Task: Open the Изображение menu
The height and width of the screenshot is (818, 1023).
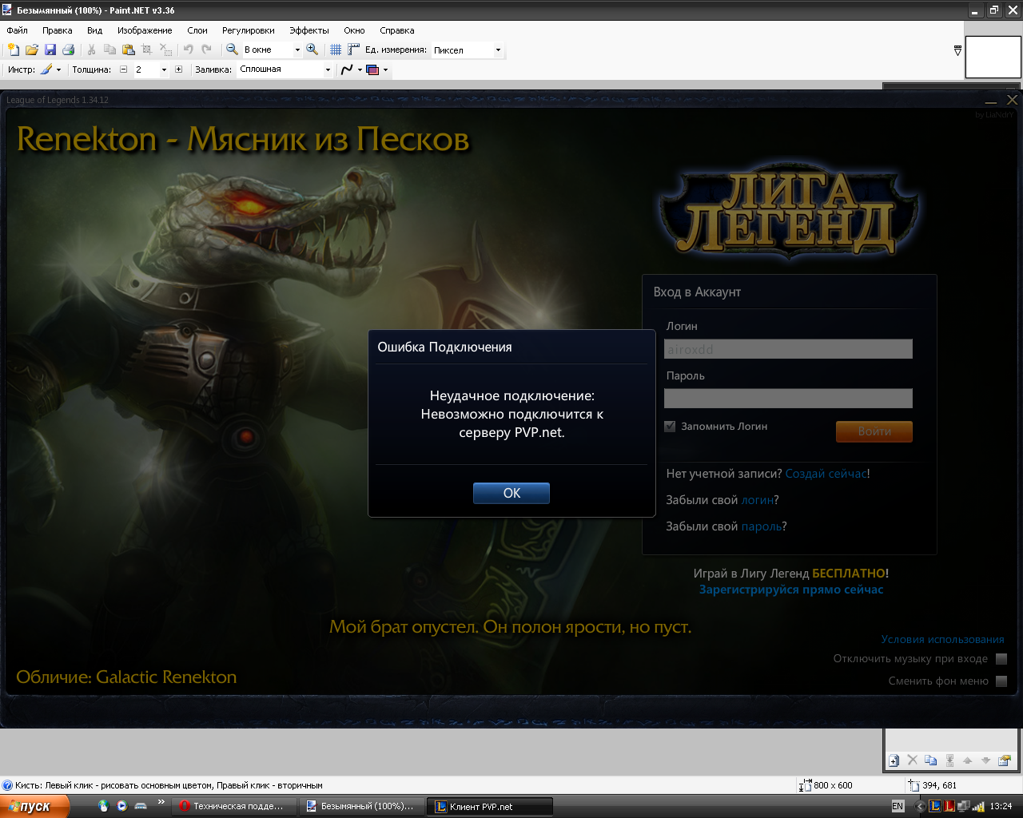Action: click(145, 30)
